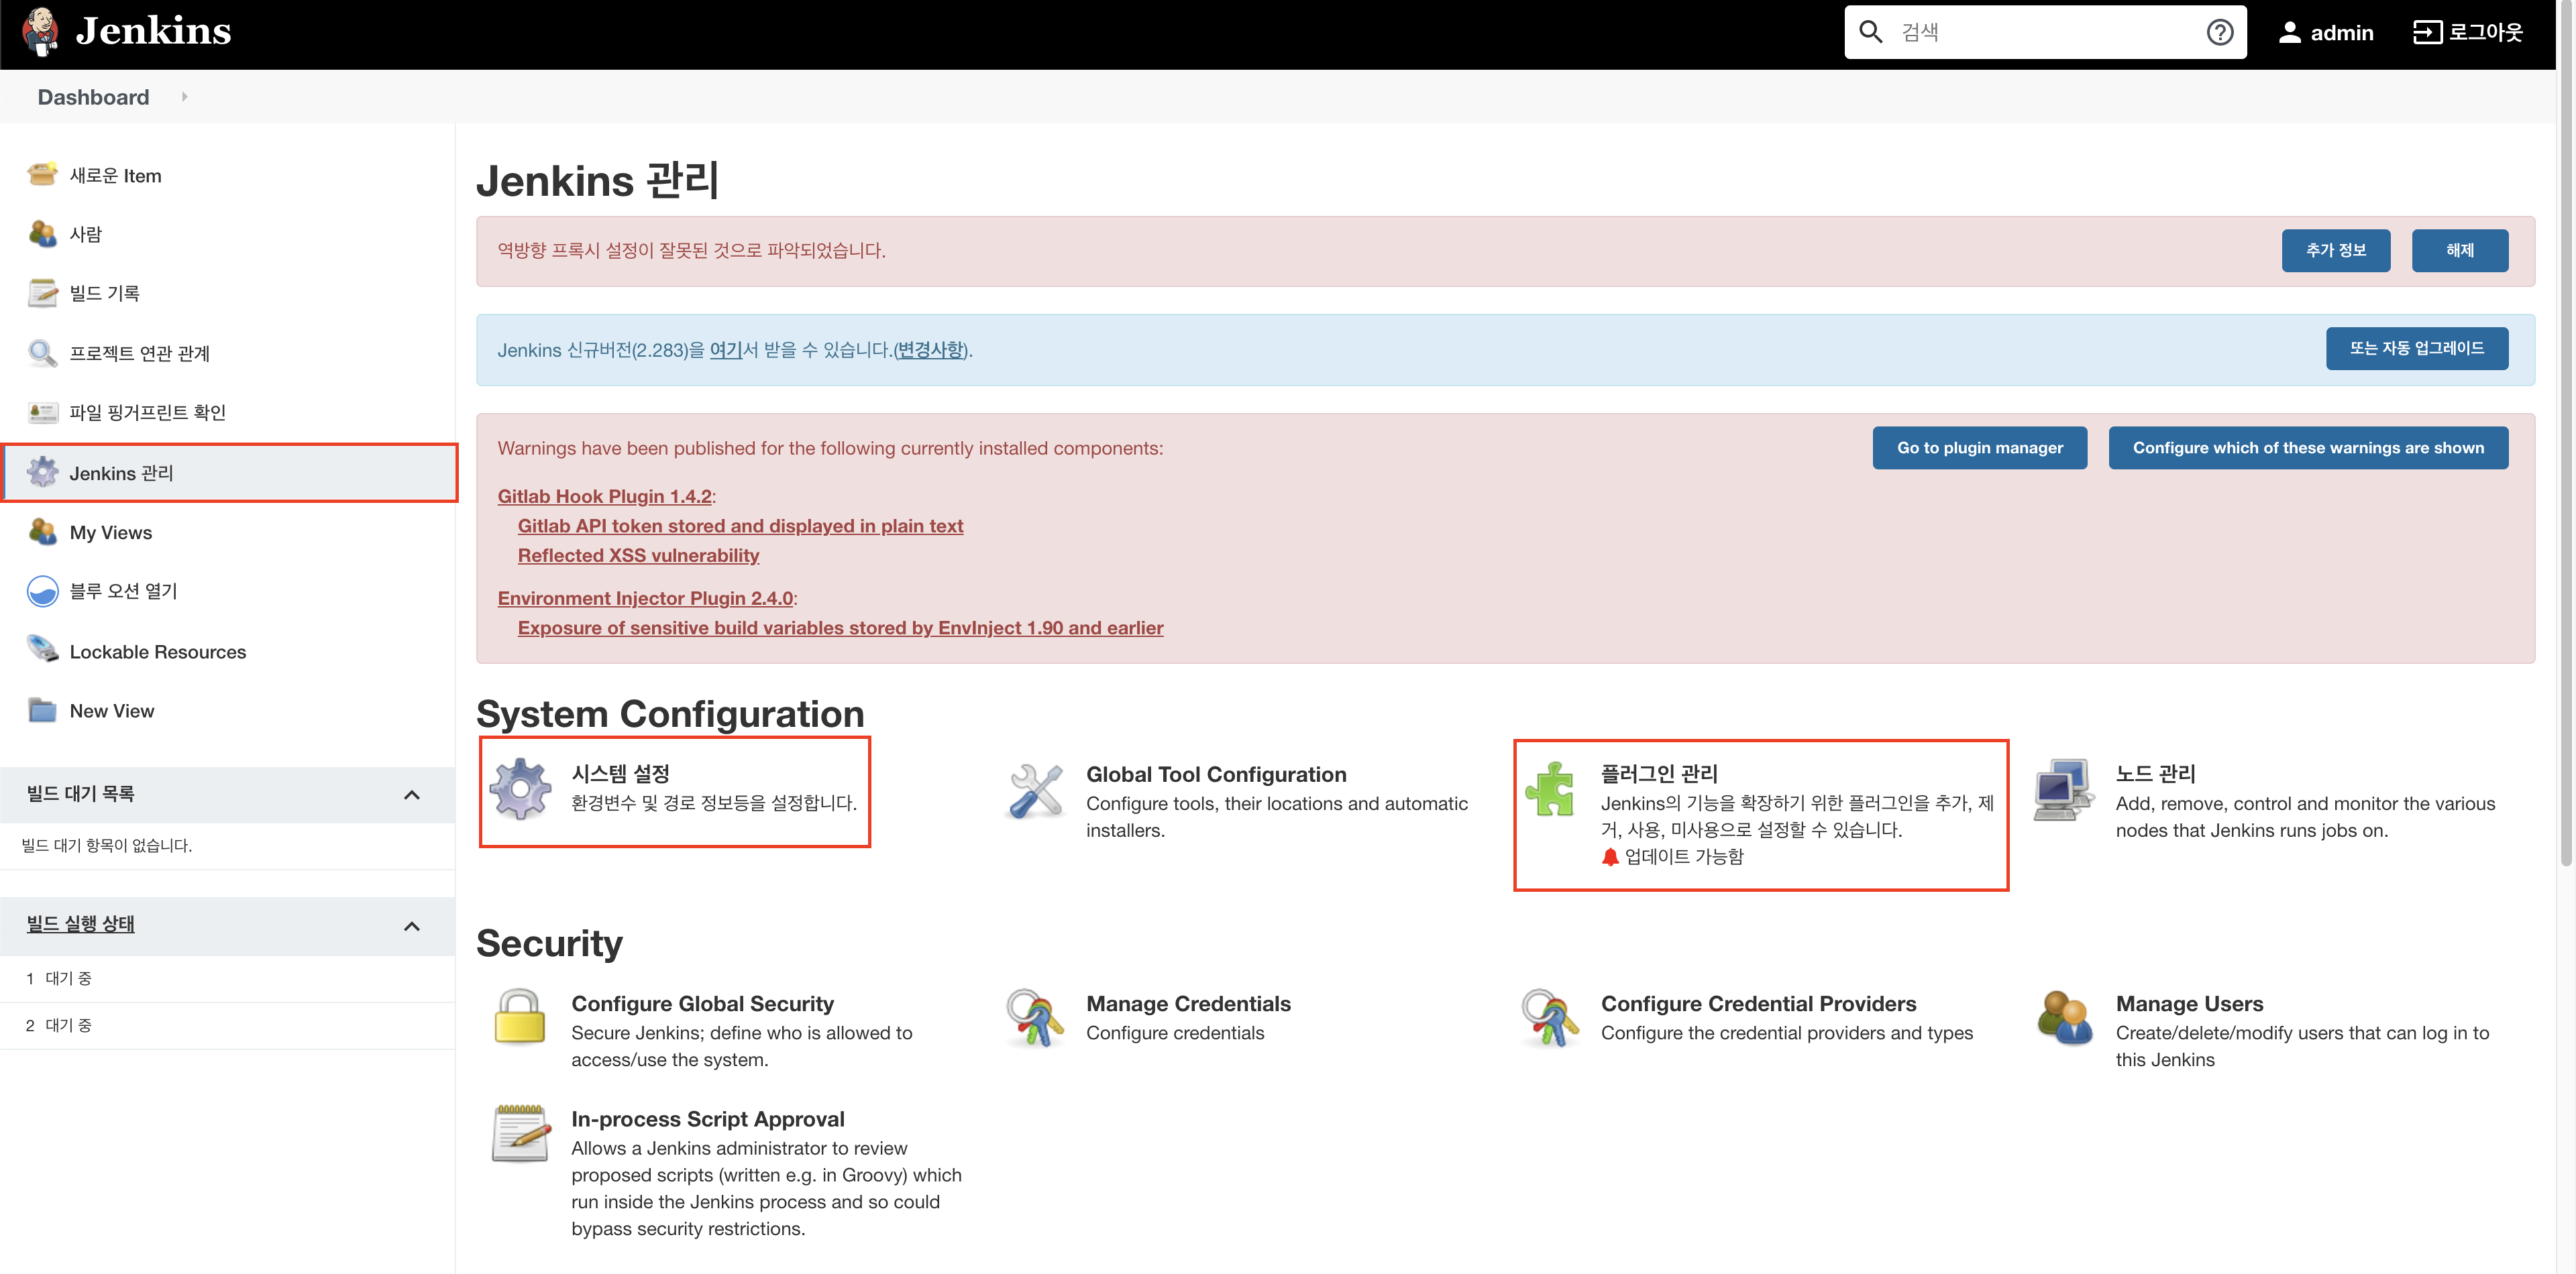Click 또는 자동 업그레이드 button
This screenshot has width=2576, height=1274.
coord(2416,348)
